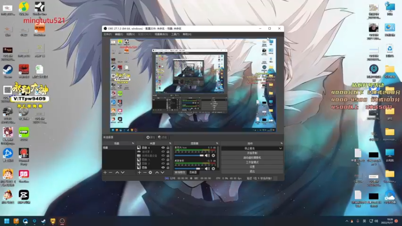The height and width of the screenshot is (226, 402).
Task: Open the red GG desktop shortcut
Action: point(24,176)
